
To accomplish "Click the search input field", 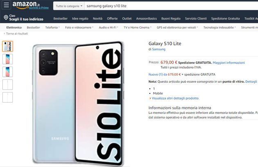I will [171, 6].
